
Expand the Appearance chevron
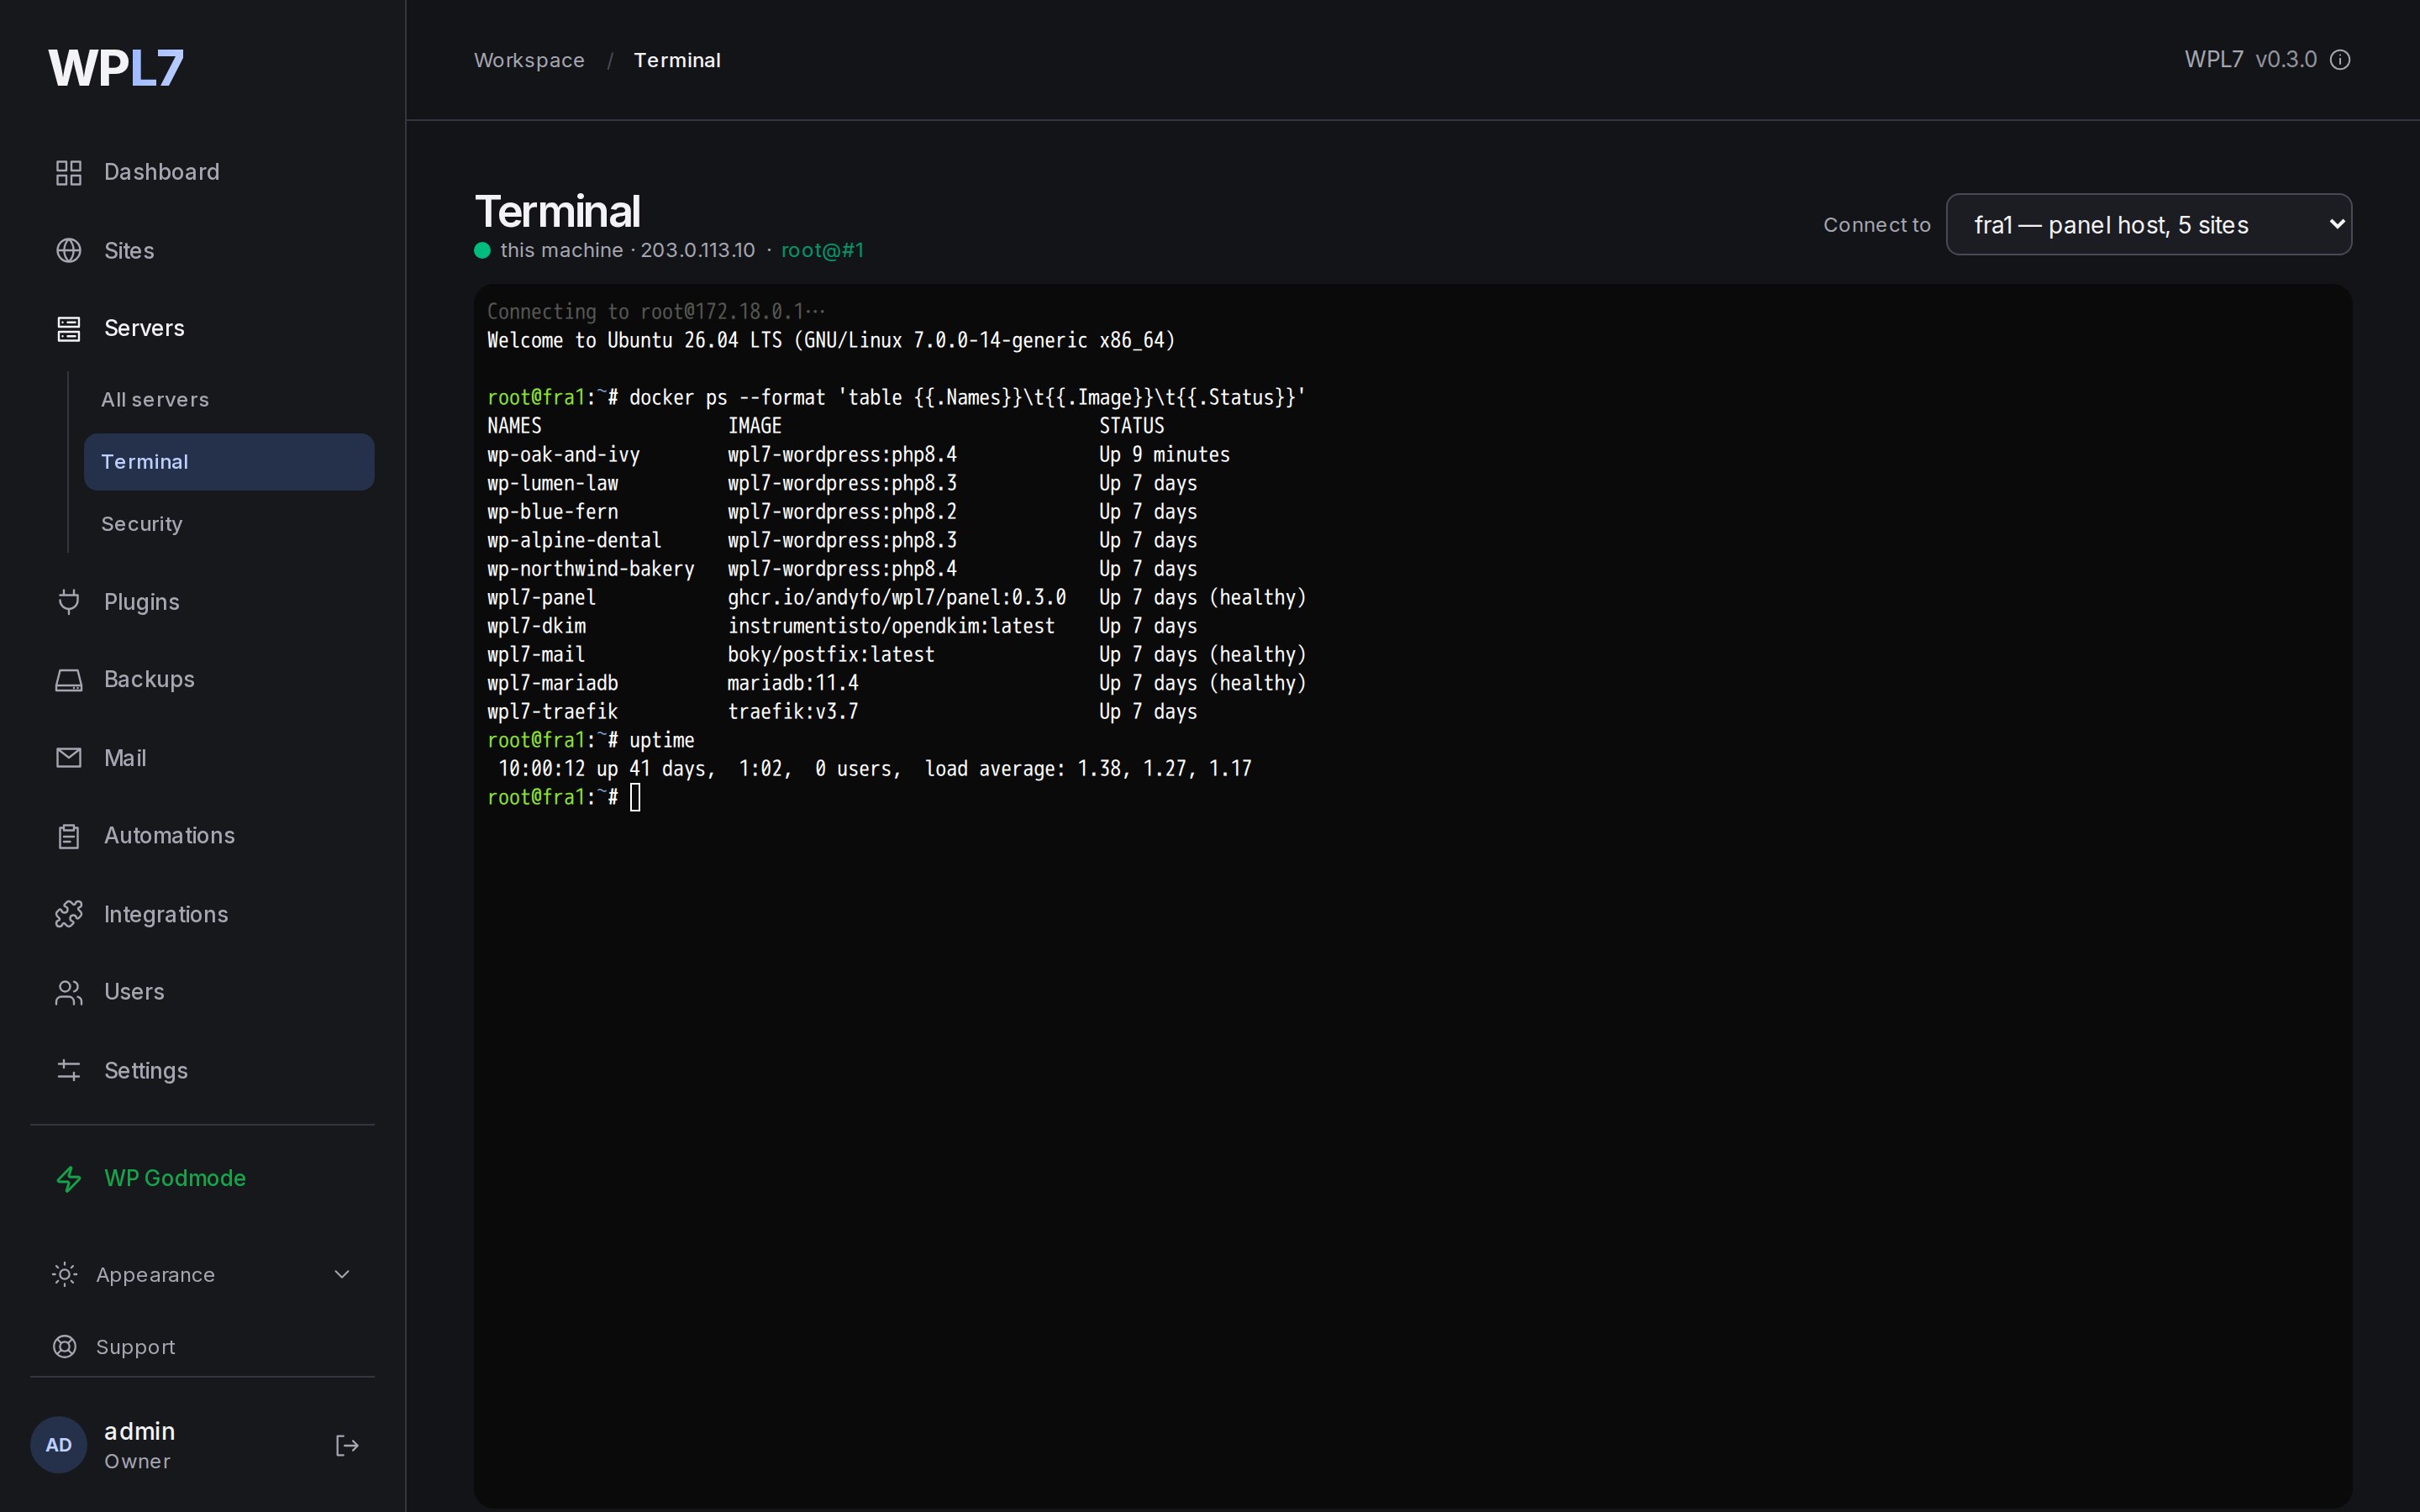click(x=342, y=1274)
